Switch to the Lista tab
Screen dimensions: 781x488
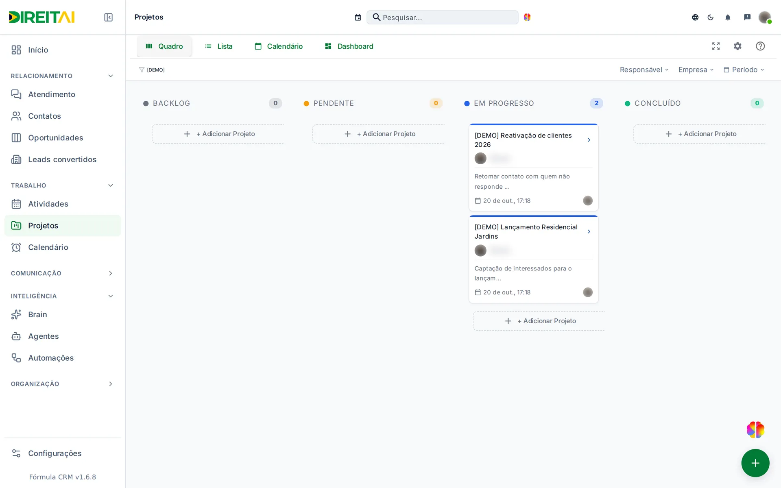point(219,46)
